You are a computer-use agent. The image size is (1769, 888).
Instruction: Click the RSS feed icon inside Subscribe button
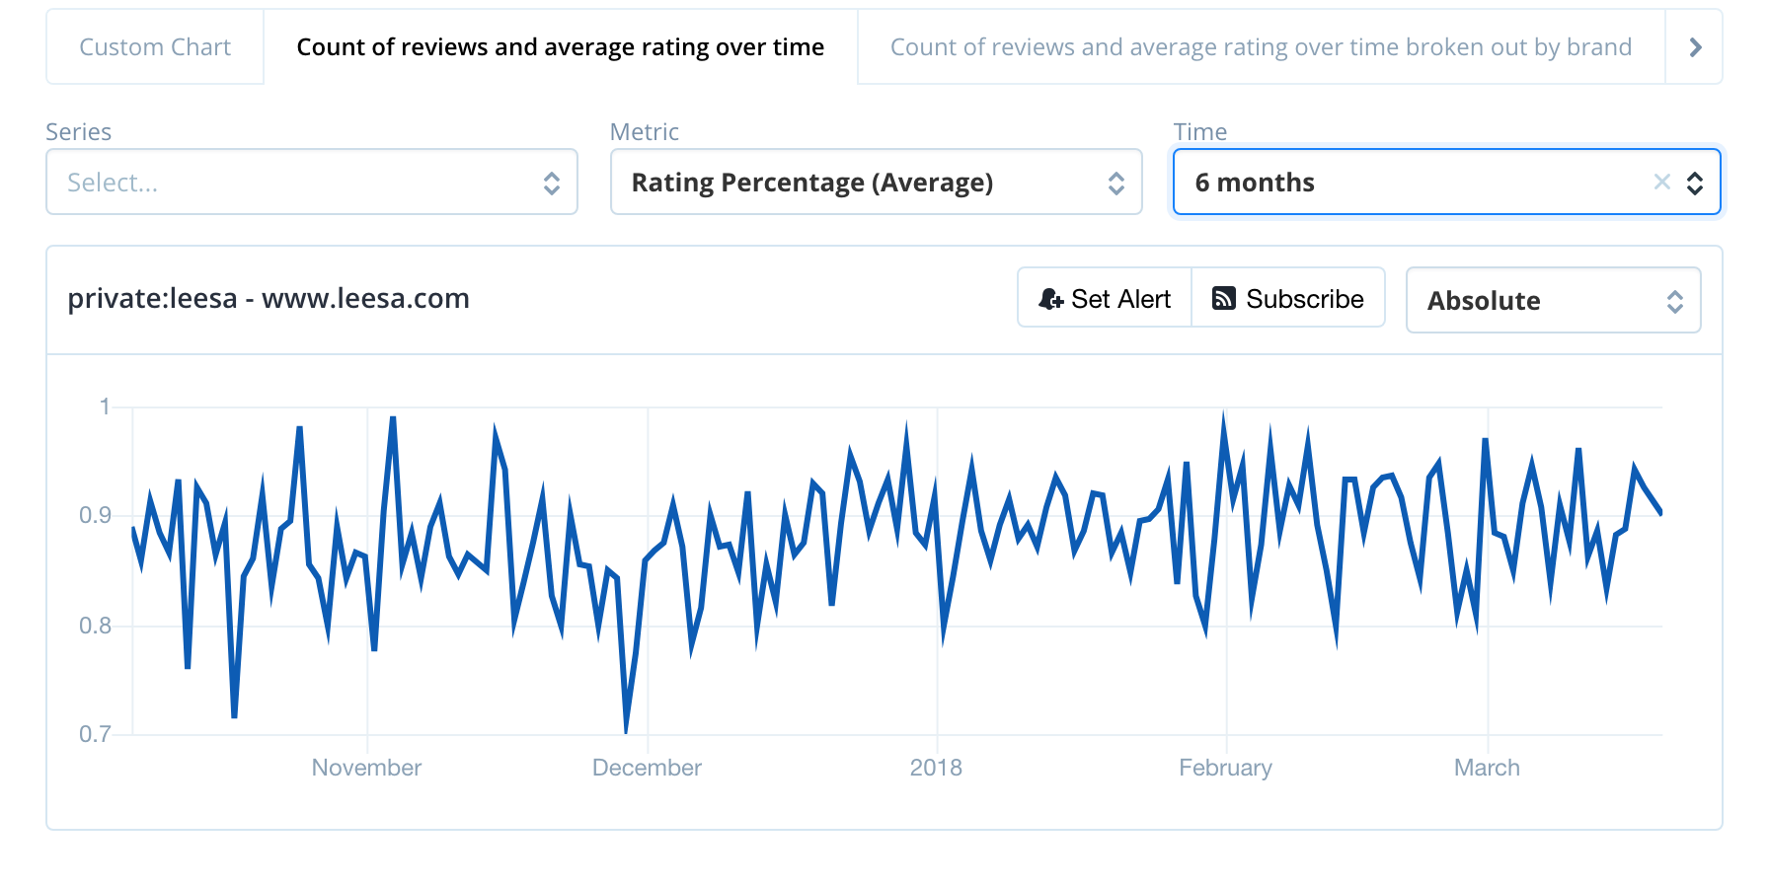point(1224,298)
